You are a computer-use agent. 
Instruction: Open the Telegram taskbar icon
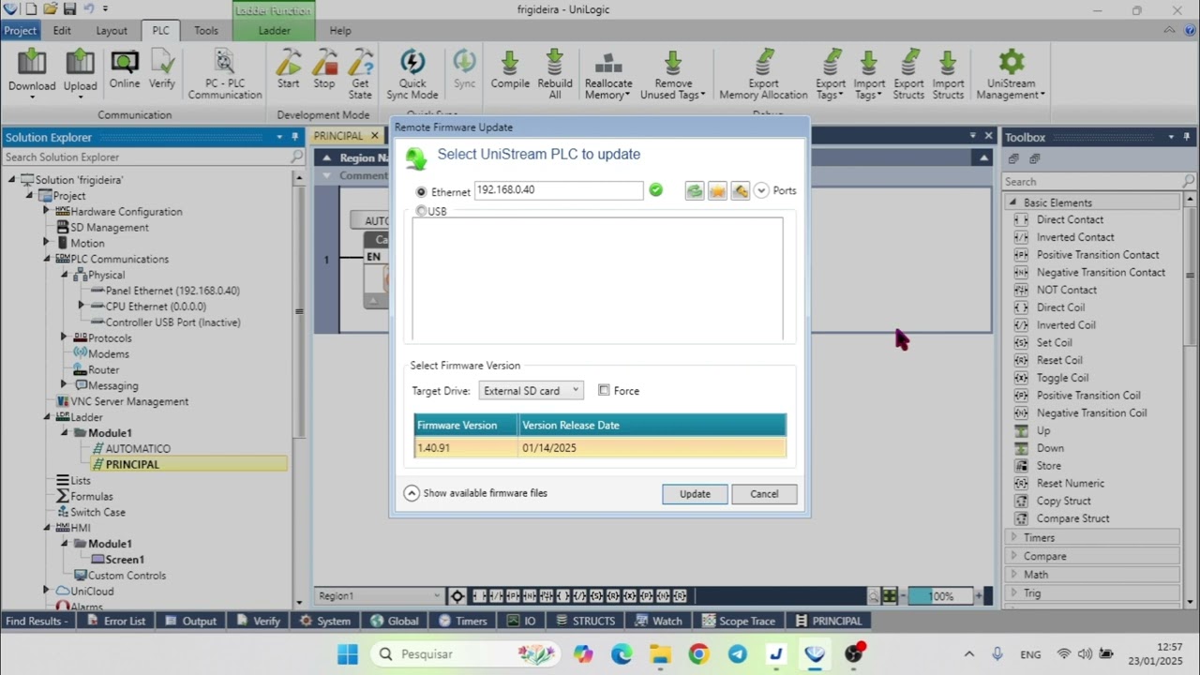click(x=738, y=653)
